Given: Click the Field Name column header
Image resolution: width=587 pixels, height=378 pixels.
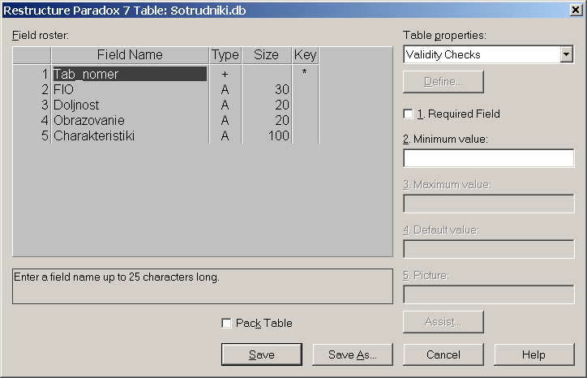Looking at the screenshot, I should point(130,55).
